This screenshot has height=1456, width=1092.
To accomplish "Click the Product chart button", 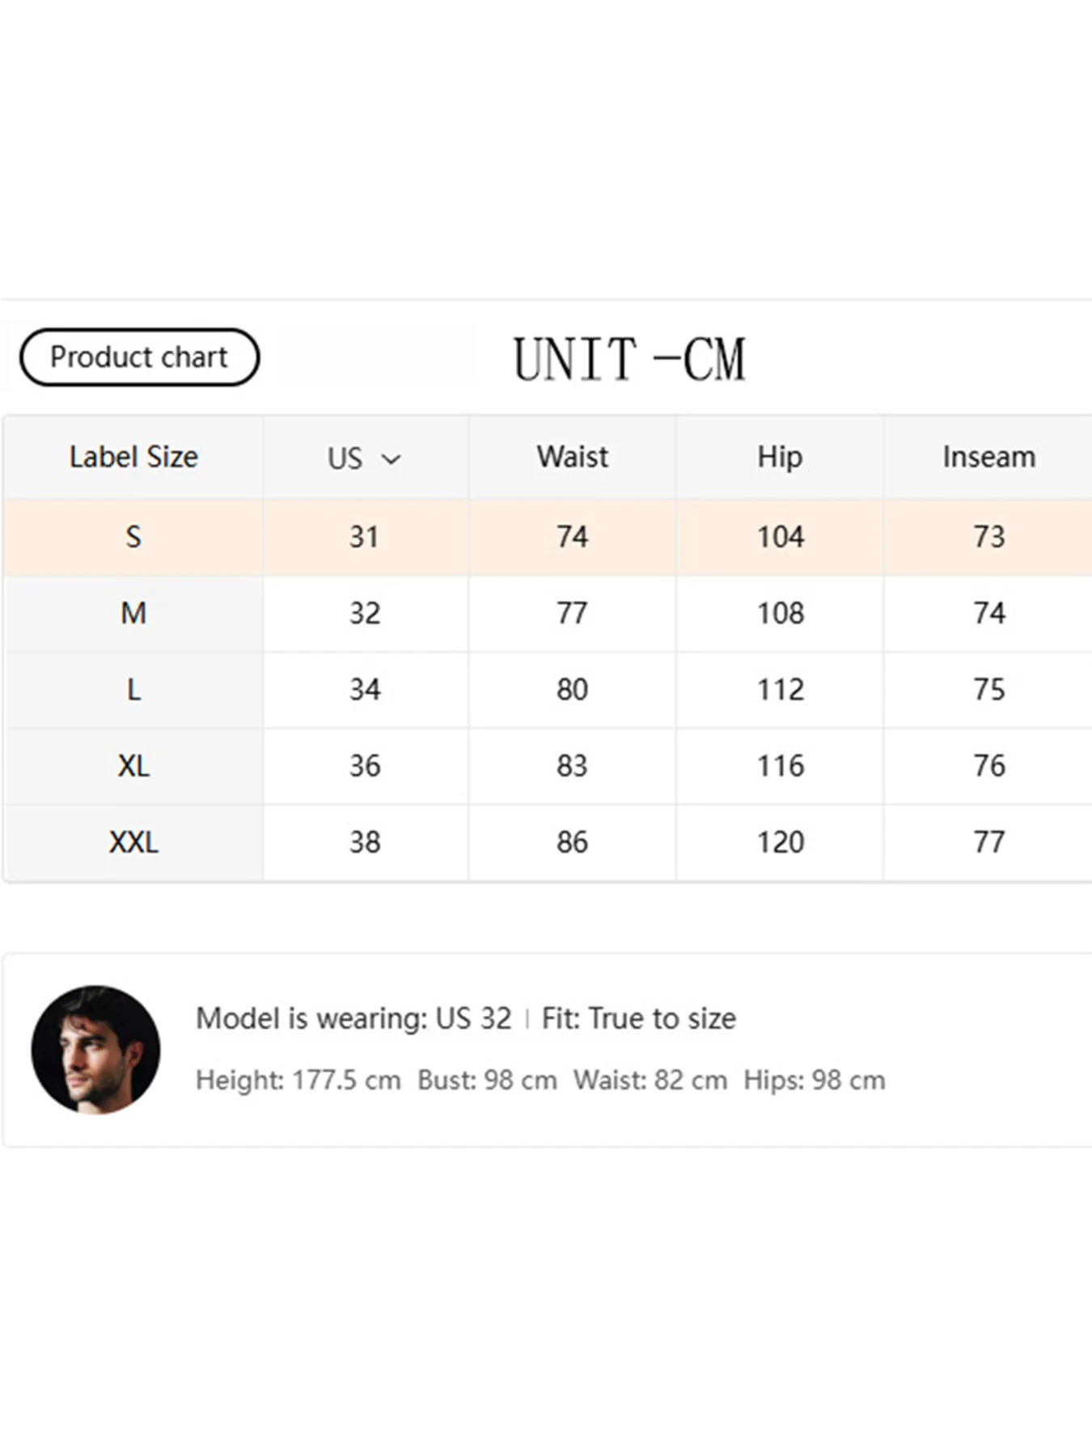I will (x=139, y=357).
